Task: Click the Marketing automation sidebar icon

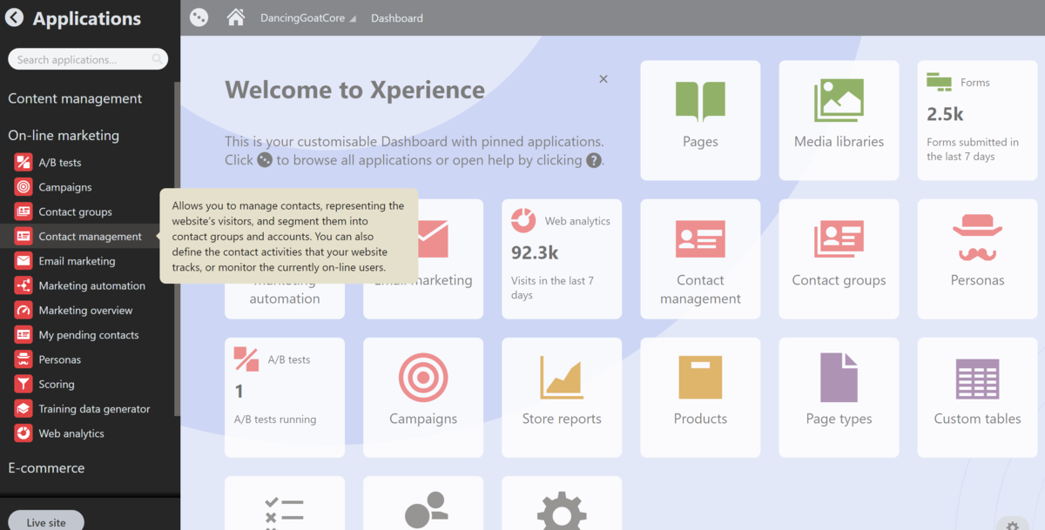Action: pos(24,285)
